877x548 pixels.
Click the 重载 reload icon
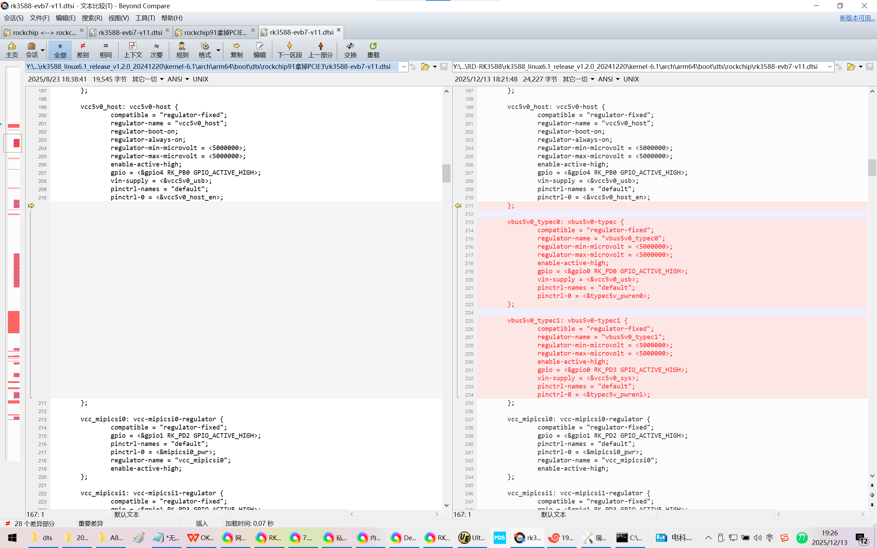pyautogui.click(x=373, y=50)
